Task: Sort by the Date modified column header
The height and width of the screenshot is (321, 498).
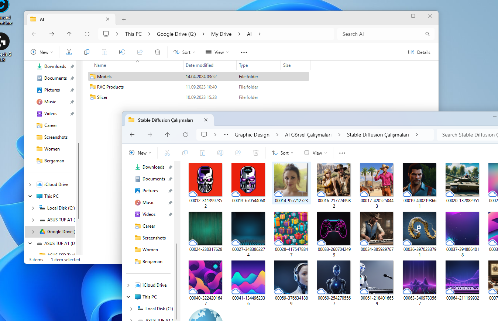Action: tap(199, 65)
